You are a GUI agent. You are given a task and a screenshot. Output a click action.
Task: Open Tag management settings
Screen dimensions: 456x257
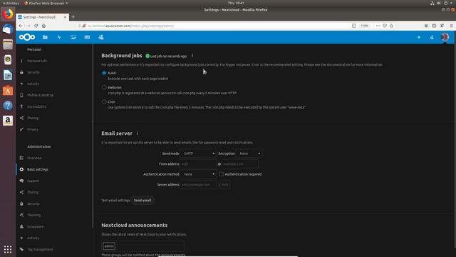point(40,249)
